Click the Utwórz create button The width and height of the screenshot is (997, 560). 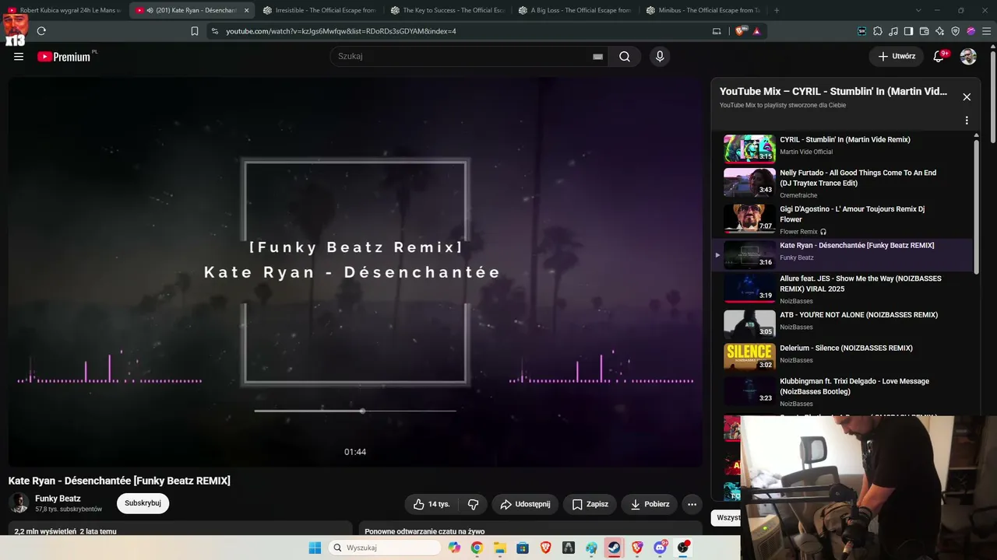point(897,56)
